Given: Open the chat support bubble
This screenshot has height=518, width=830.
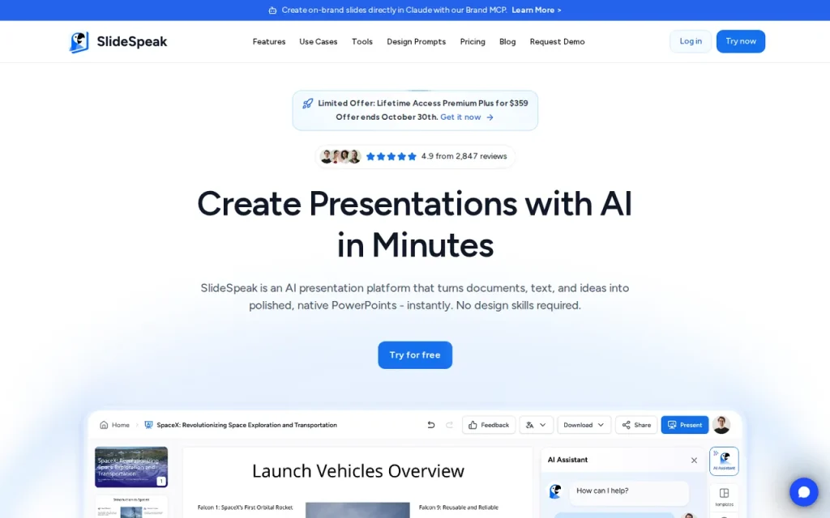Looking at the screenshot, I should pos(803,492).
